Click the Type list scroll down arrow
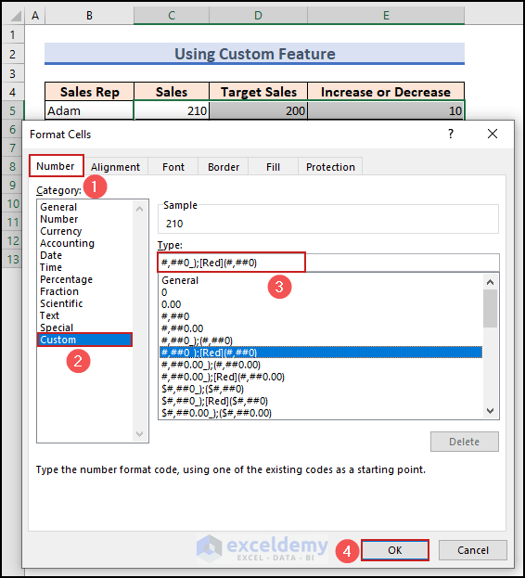 point(490,411)
